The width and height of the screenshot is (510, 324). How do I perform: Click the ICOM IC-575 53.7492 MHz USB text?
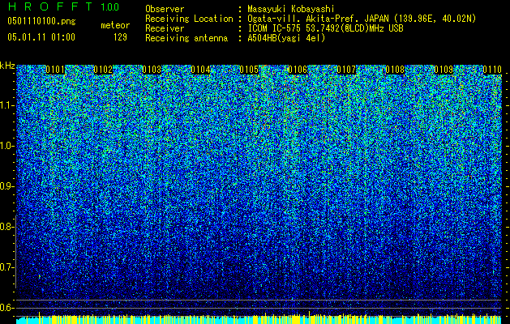[x=326, y=28]
